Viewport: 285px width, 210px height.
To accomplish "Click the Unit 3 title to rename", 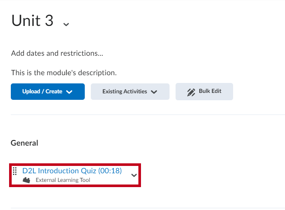I will pyautogui.click(x=32, y=21).
